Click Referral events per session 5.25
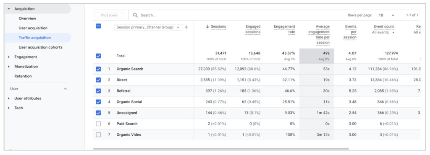The image size is (430, 155). coord(353,91)
